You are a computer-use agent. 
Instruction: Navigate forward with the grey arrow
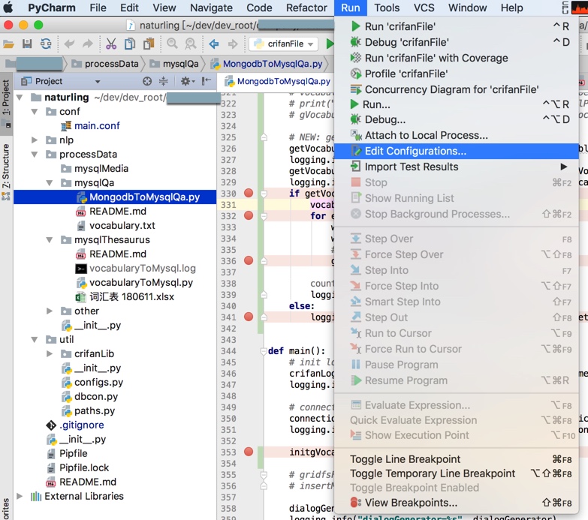[x=233, y=44]
